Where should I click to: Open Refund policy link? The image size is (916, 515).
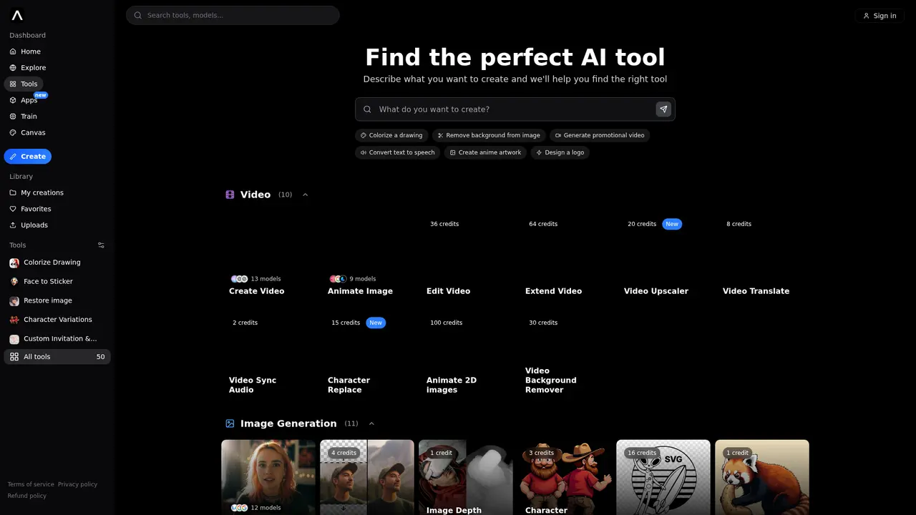27,496
